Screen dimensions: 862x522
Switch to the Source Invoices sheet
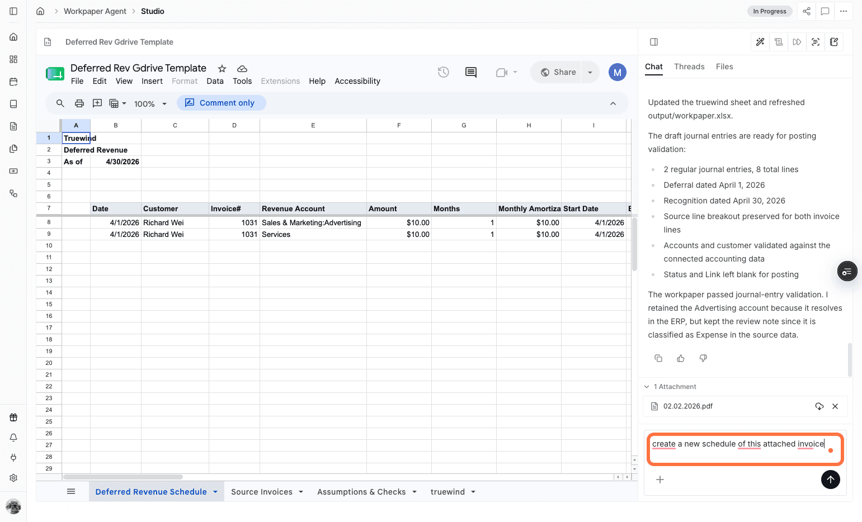[x=262, y=492]
